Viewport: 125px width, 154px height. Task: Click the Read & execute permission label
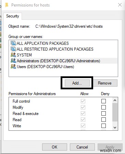26,114
